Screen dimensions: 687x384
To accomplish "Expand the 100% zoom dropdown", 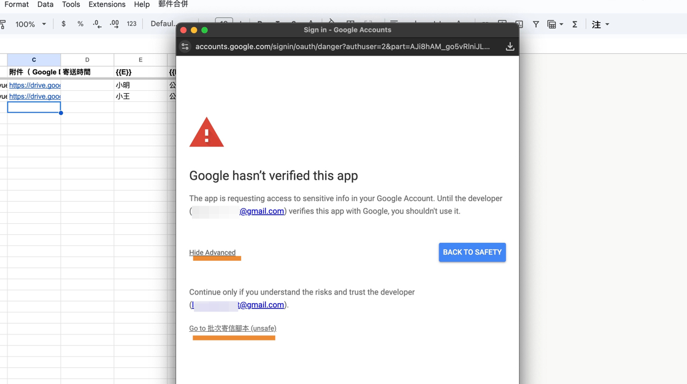I will coord(31,24).
